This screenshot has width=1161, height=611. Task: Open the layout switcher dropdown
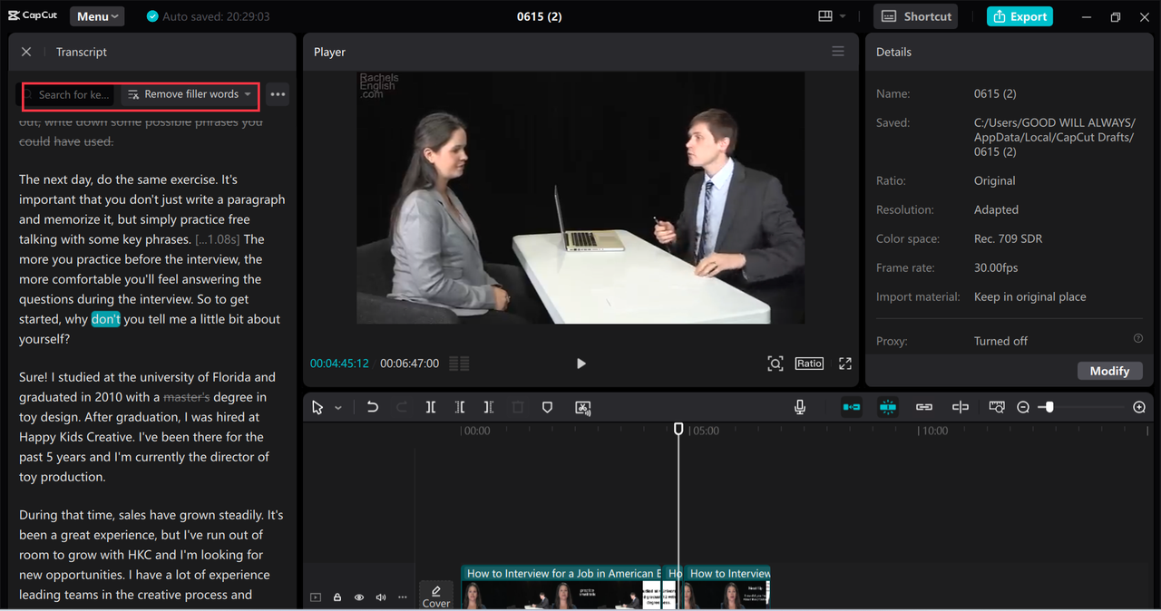click(832, 16)
